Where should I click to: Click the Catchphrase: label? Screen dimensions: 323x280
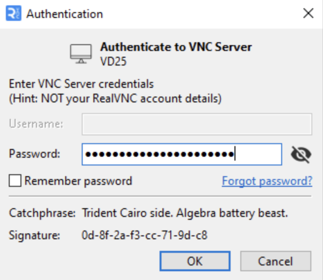42,213
